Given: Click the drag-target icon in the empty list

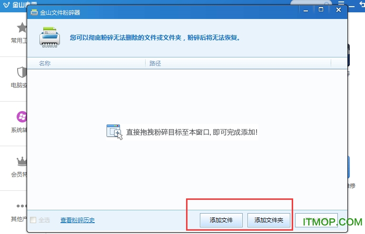Looking at the screenshot, I should pyautogui.click(x=114, y=131).
